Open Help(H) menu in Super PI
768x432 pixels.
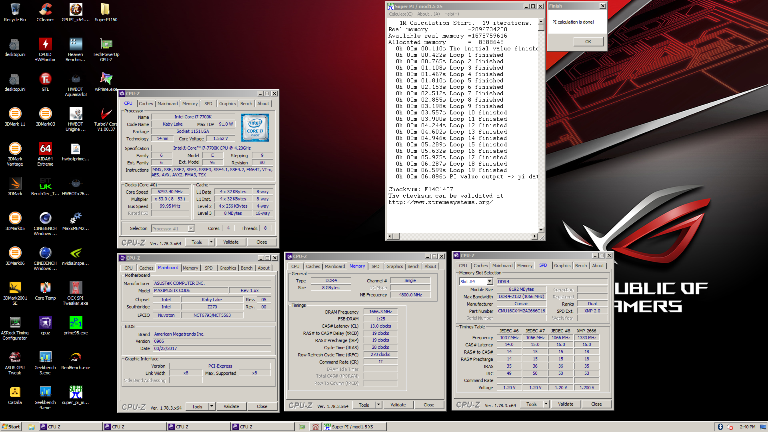(x=452, y=14)
